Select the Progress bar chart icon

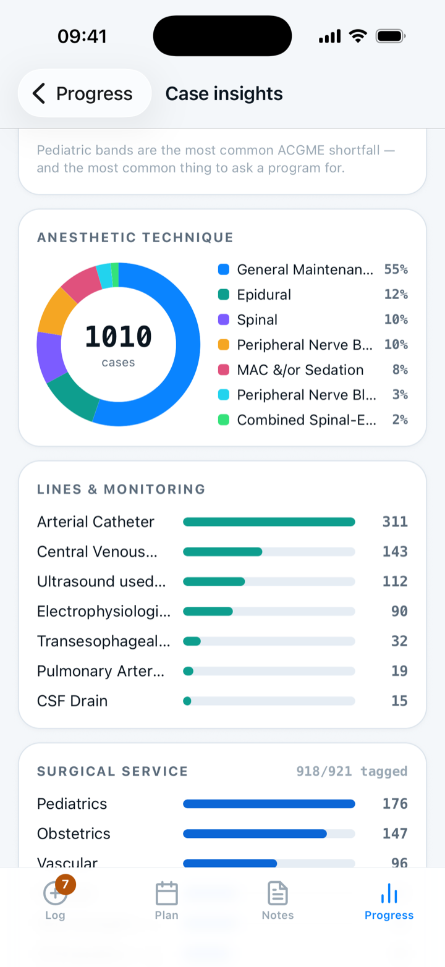click(x=389, y=893)
